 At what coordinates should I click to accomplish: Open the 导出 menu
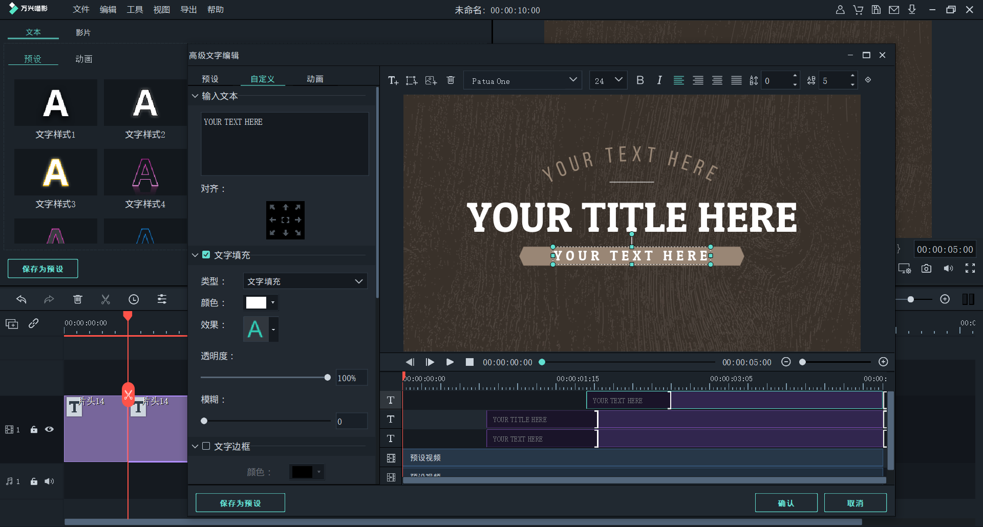pos(188,10)
